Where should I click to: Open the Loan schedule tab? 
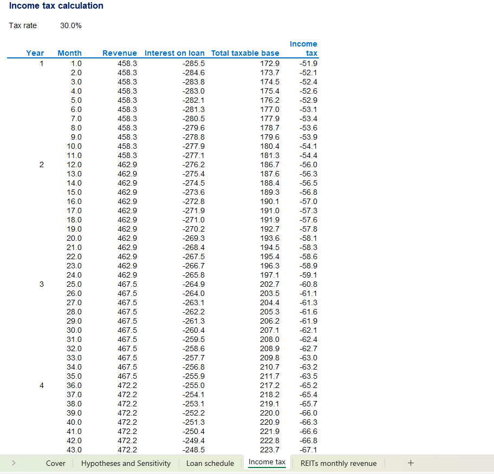(210, 463)
